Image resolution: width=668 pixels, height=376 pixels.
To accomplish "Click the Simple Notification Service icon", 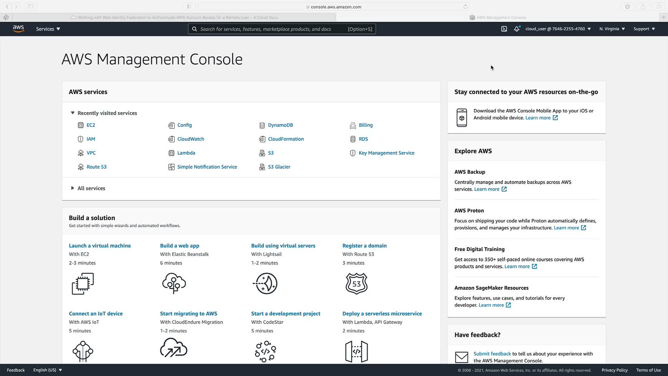I will [x=171, y=167].
